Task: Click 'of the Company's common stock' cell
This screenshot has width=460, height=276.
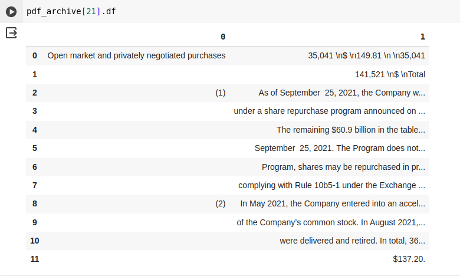Action: [330, 222]
